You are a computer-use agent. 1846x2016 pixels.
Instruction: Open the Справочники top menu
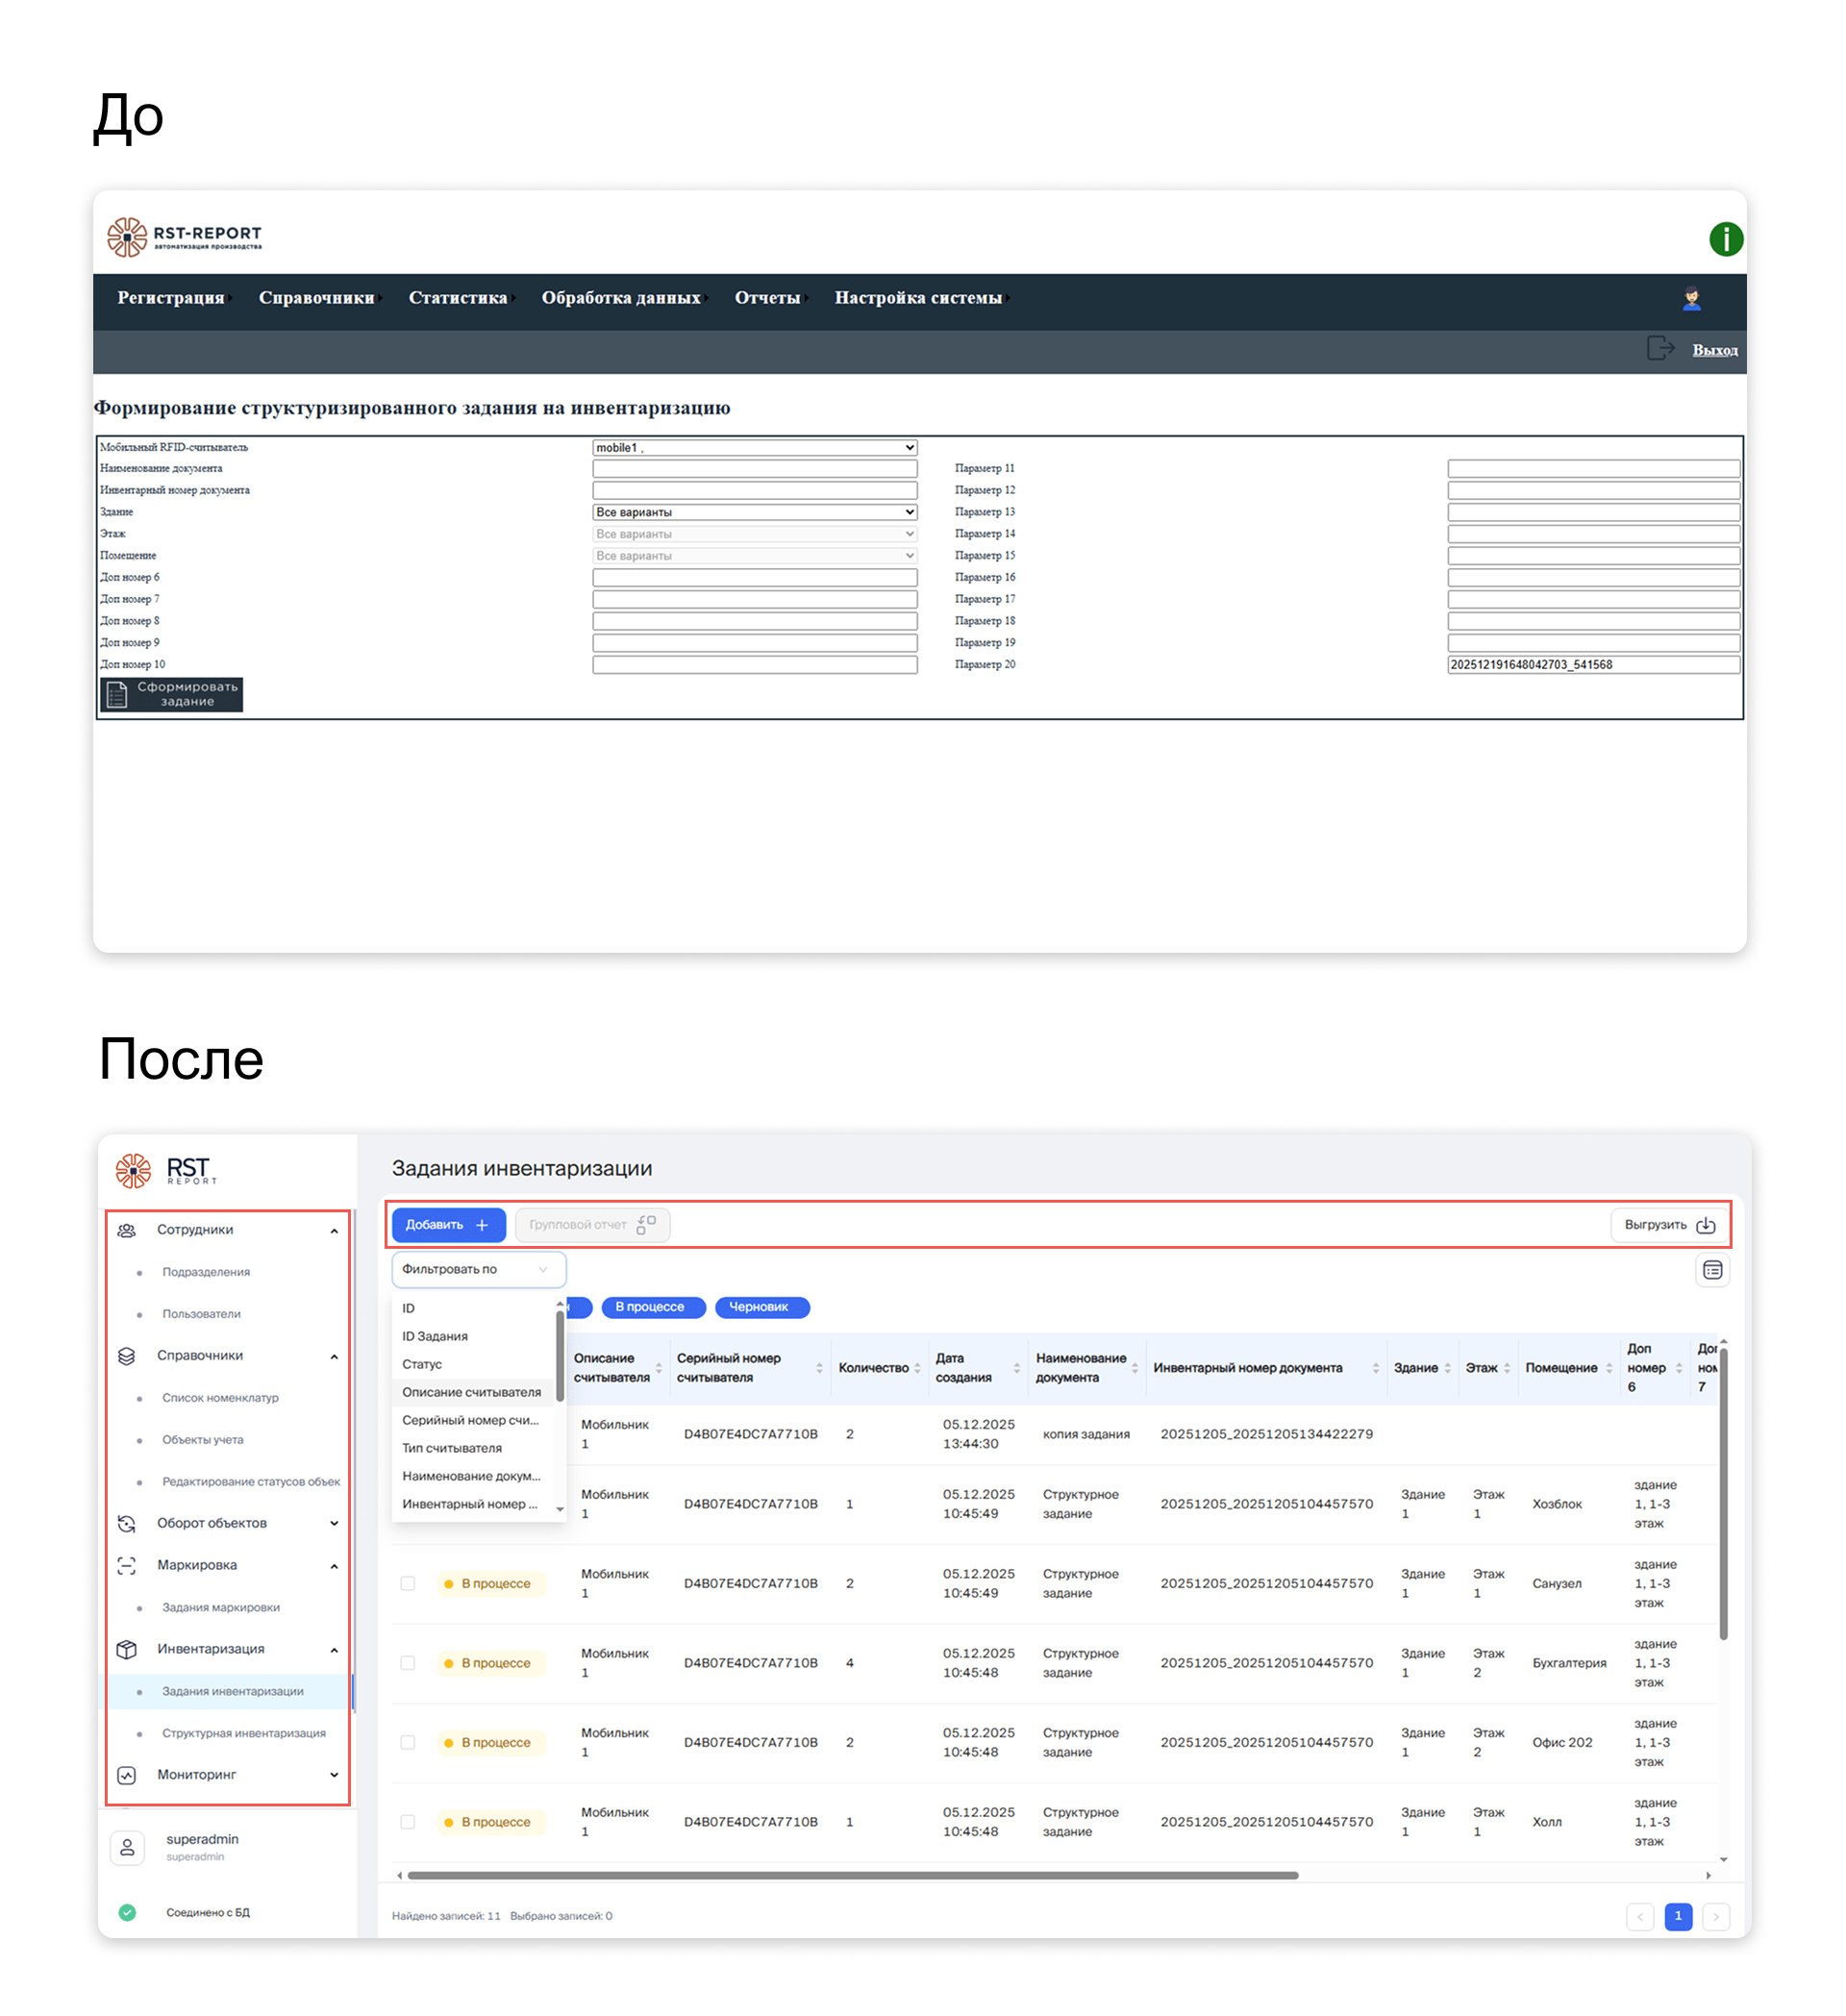[317, 298]
